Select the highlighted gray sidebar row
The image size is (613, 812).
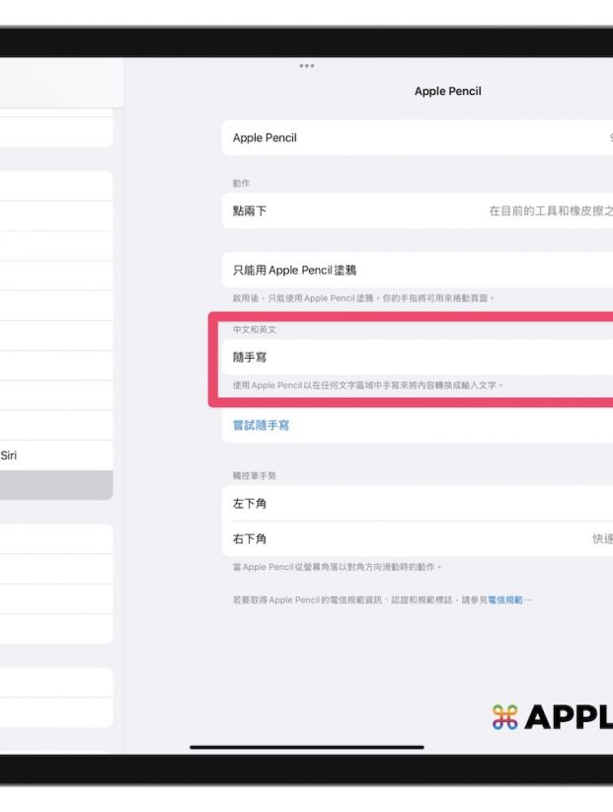coord(56,485)
